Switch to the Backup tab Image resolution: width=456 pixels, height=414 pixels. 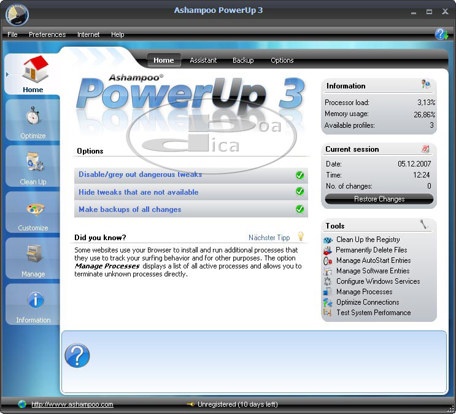tap(243, 60)
